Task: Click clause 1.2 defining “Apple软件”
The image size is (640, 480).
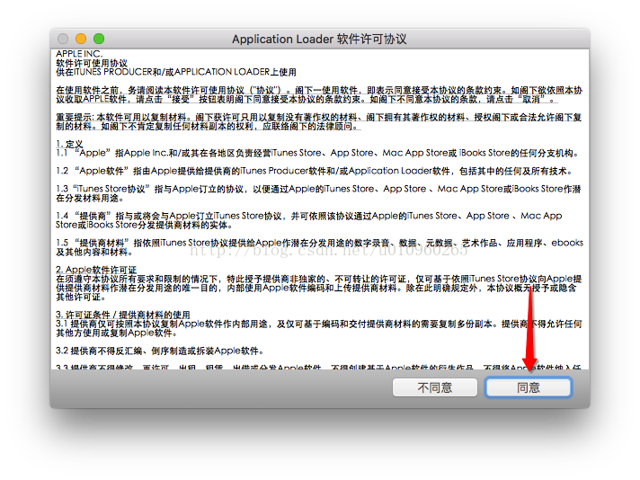Action: click(315, 171)
